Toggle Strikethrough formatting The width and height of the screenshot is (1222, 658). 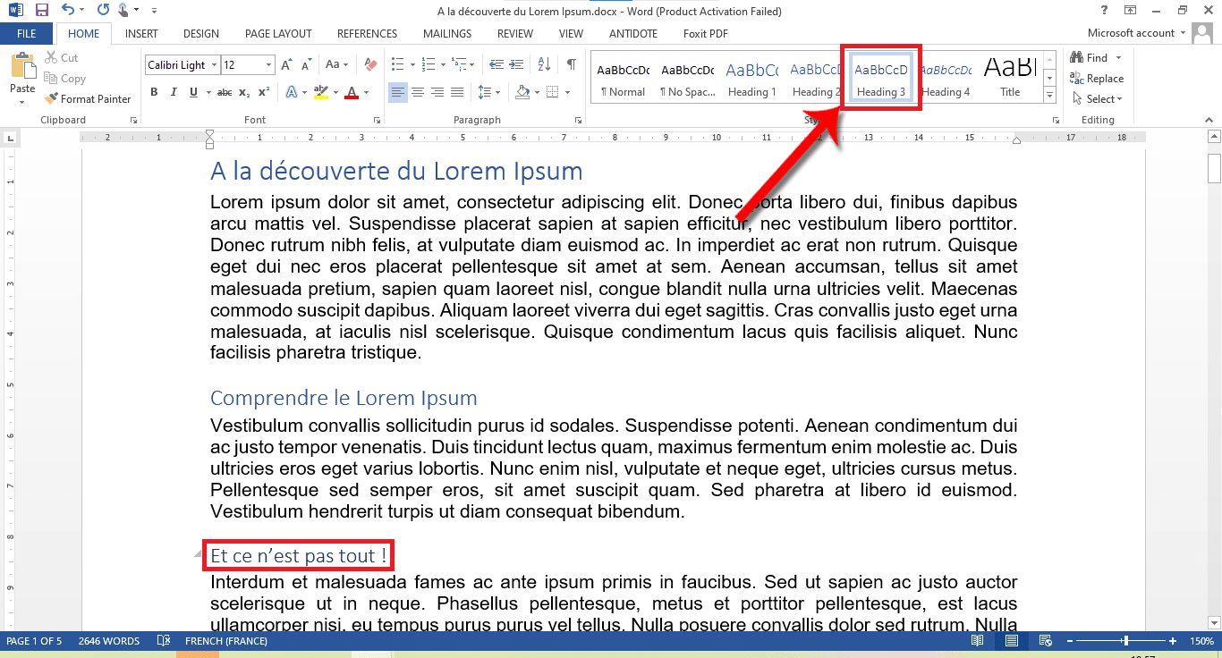(x=225, y=92)
